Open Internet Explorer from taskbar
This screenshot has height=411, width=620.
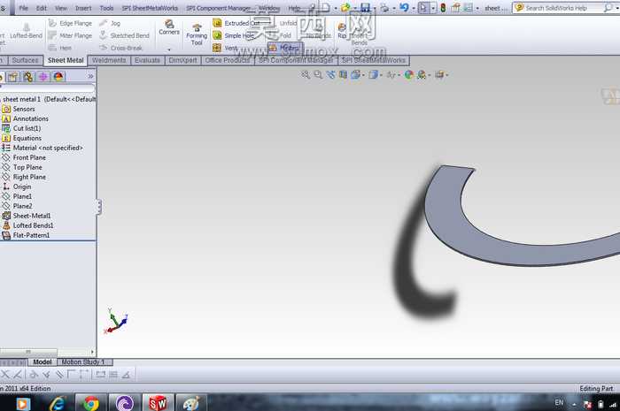click(x=58, y=403)
